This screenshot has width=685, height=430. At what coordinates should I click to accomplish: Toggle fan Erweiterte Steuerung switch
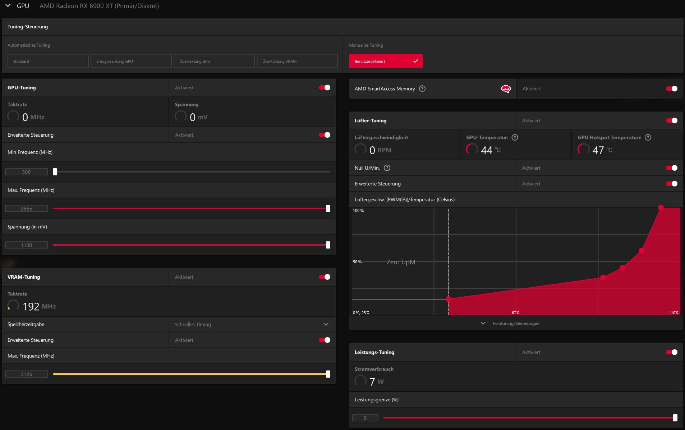pyautogui.click(x=672, y=184)
